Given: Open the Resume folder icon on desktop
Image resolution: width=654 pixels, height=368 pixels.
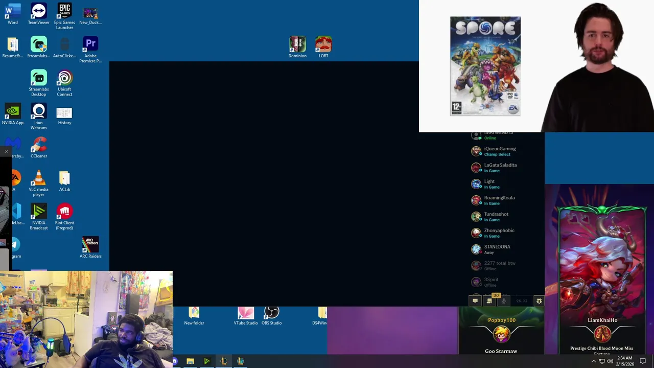Looking at the screenshot, I should 13,48.
